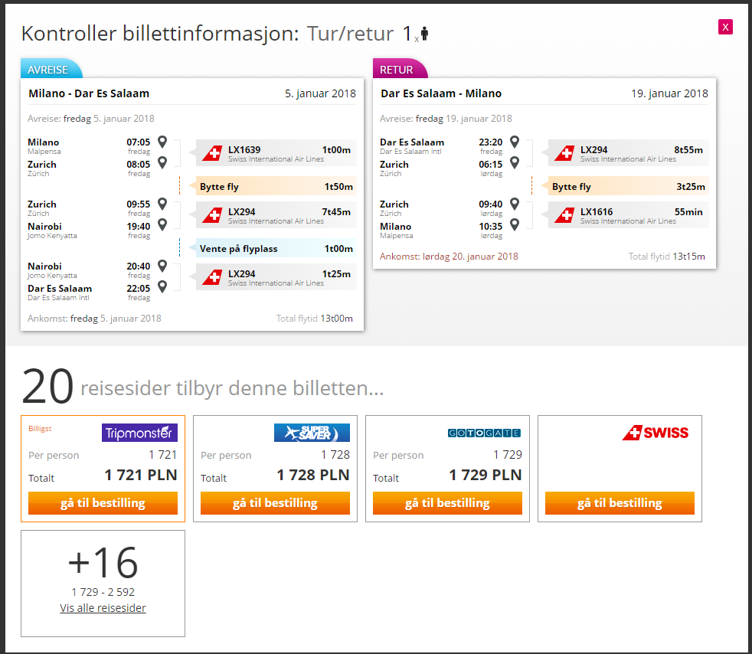This screenshot has height=654, width=752.
Task: Click Swiss logo on flight LX1616
Action: tap(564, 215)
